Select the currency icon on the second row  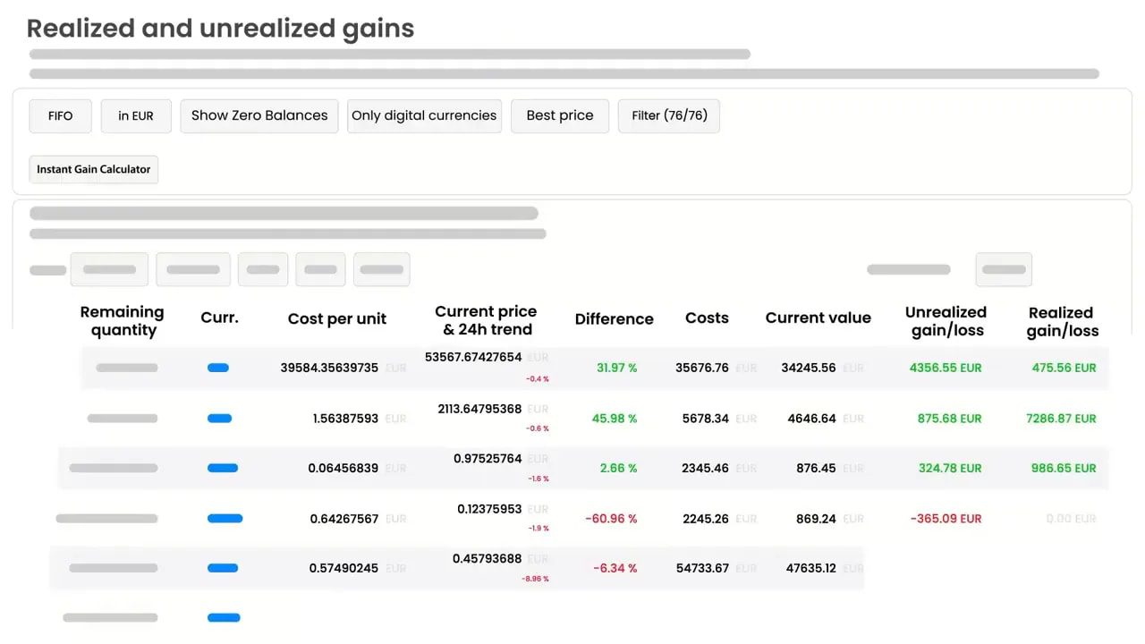218,417
